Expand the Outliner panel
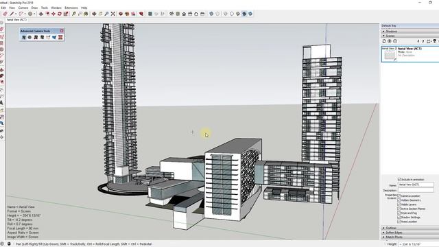 click(x=410, y=228)
